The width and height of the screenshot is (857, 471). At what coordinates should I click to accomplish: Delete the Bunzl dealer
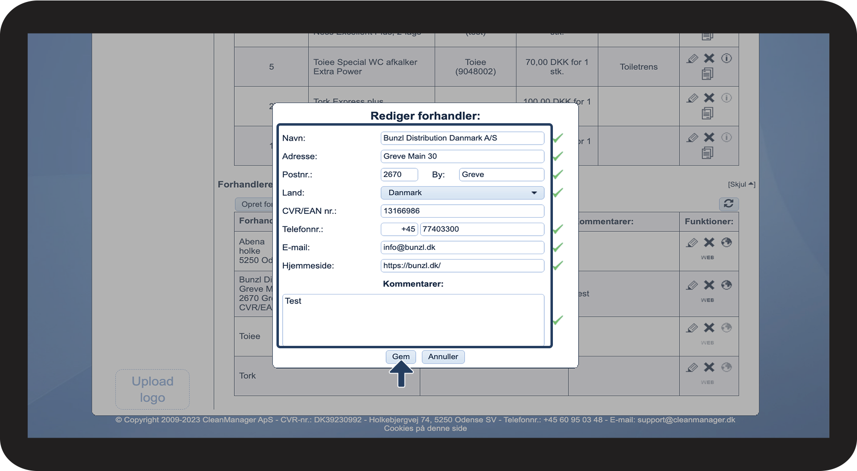click(709, 285)
